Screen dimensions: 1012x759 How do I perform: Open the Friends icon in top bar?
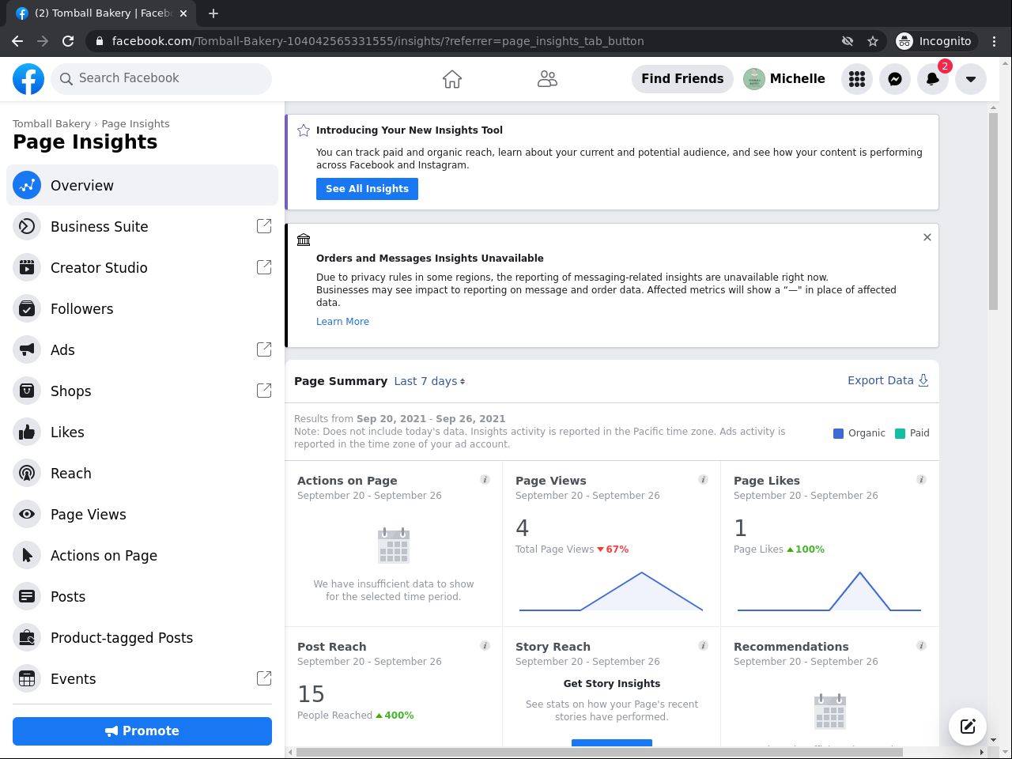(547, 79)
